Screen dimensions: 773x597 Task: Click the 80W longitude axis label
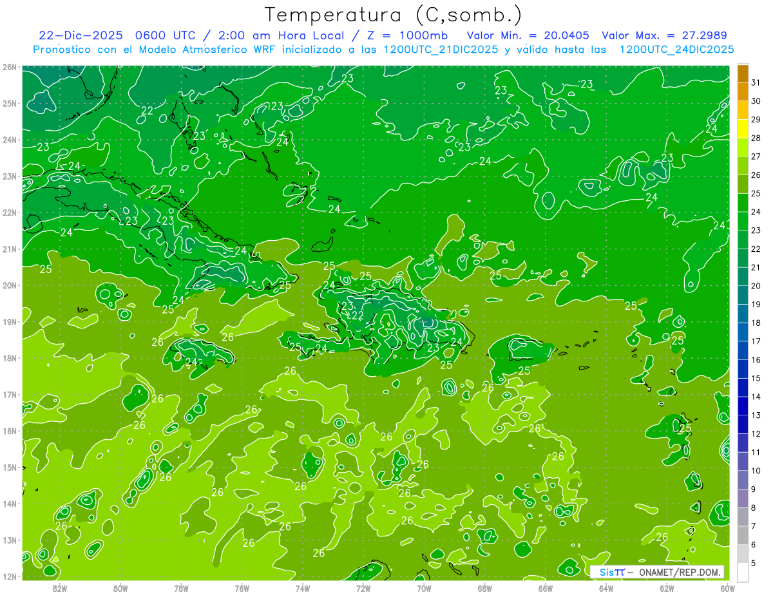click(120, 587)
